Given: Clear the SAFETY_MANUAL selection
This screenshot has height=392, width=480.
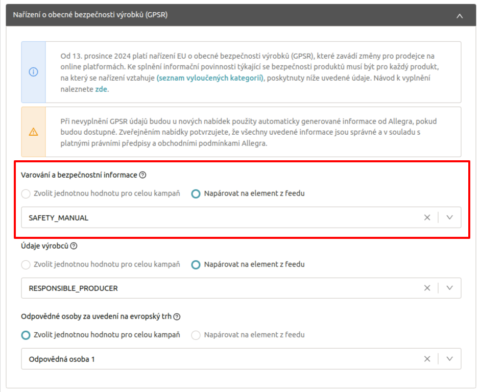Looking at the screenshot, I should (427, 217).
